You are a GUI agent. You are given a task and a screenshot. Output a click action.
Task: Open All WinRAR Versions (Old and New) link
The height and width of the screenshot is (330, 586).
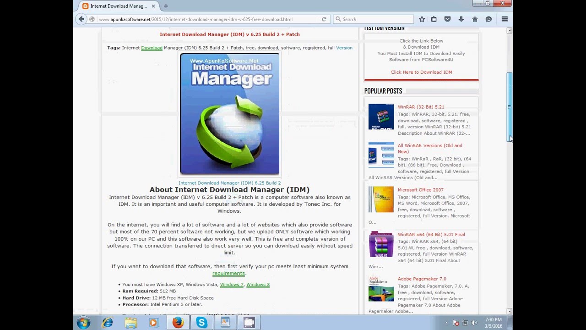430,148
